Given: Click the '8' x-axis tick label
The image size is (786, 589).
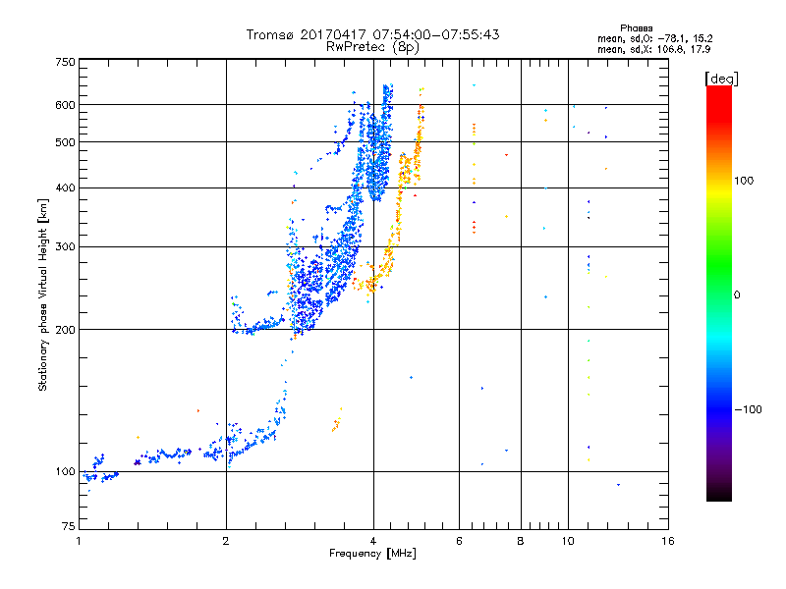Looking at the screenshot, I should coord(521,541).
